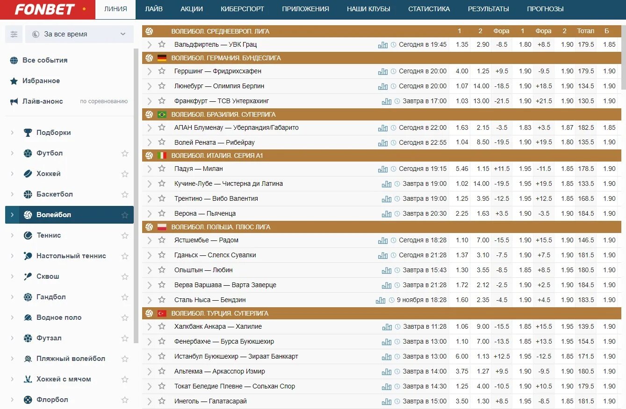Screen dimensions: 626x409
Task: Click the main page vertical scrollbar
Action: (623, 58)
